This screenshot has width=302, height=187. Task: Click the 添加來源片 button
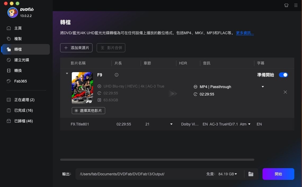[76, 48]
